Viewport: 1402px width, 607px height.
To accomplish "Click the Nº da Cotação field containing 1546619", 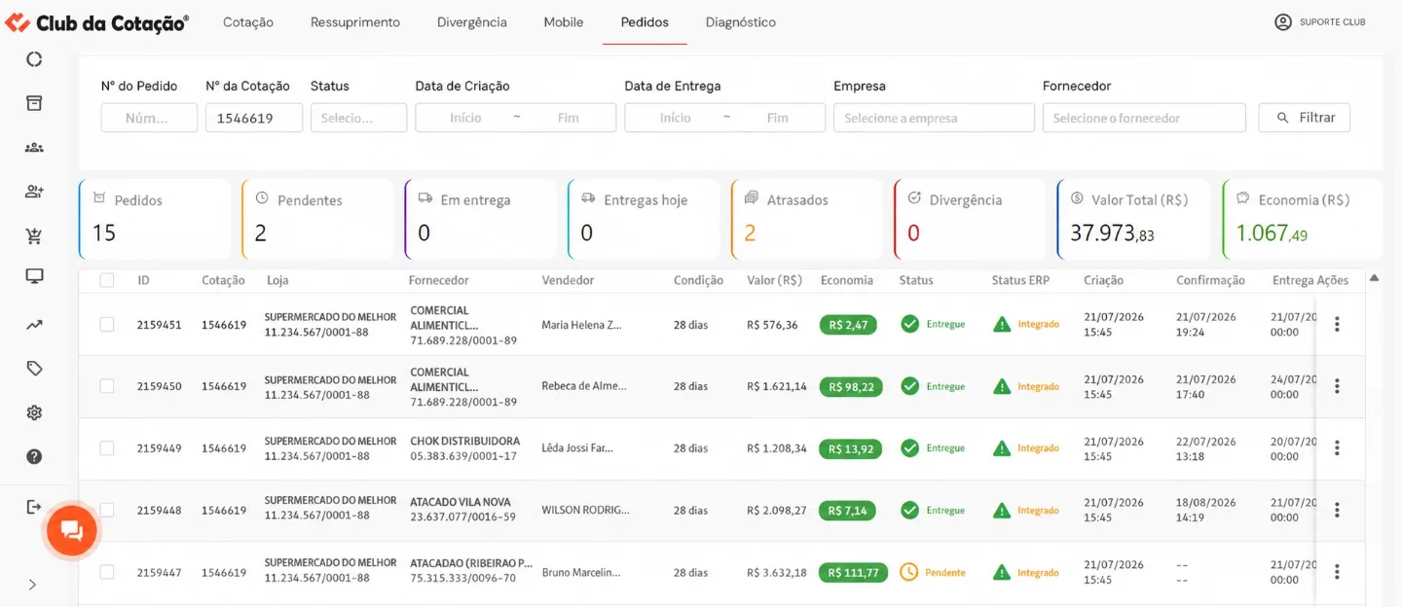I will click(x=254, y=118).
